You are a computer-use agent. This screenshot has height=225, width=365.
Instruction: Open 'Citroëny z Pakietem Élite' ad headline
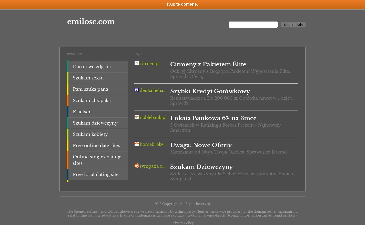tap(208, 64)
